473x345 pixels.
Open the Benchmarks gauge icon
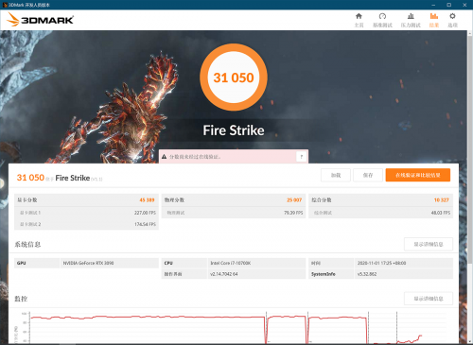point(382,16)
